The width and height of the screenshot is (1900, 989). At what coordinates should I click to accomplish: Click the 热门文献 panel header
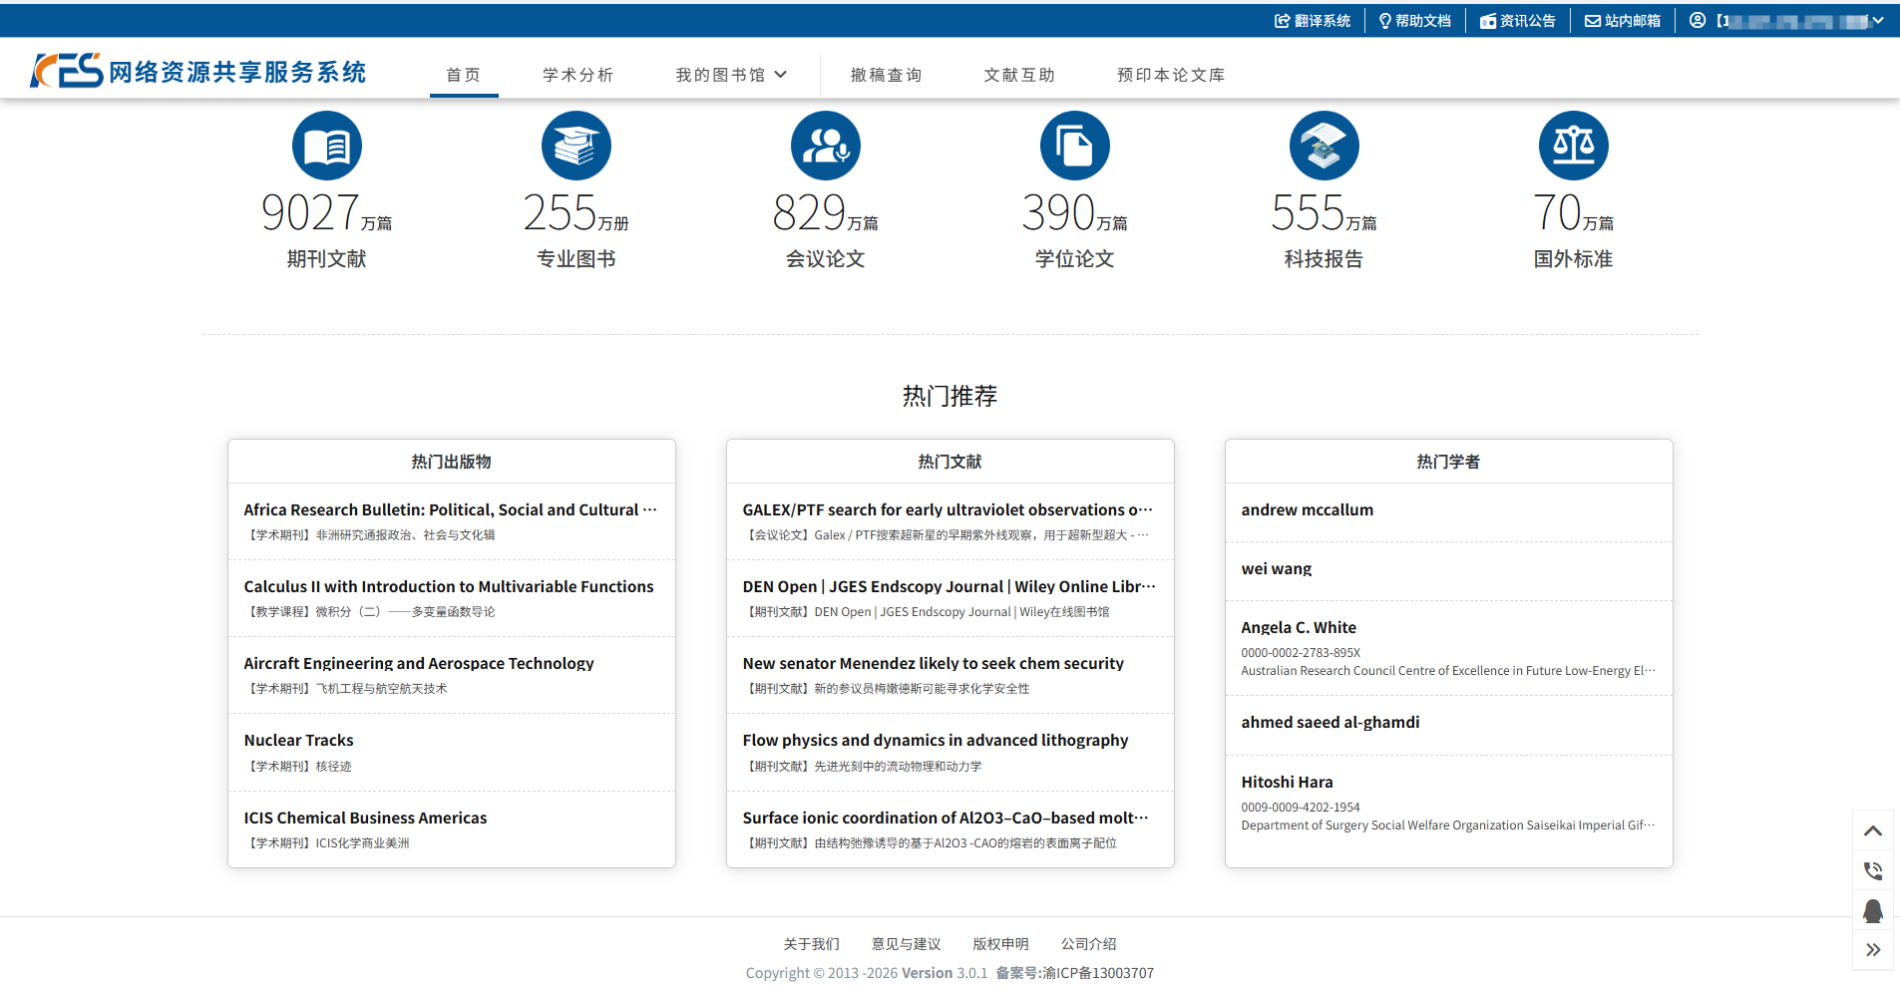[x=950, y=462]
